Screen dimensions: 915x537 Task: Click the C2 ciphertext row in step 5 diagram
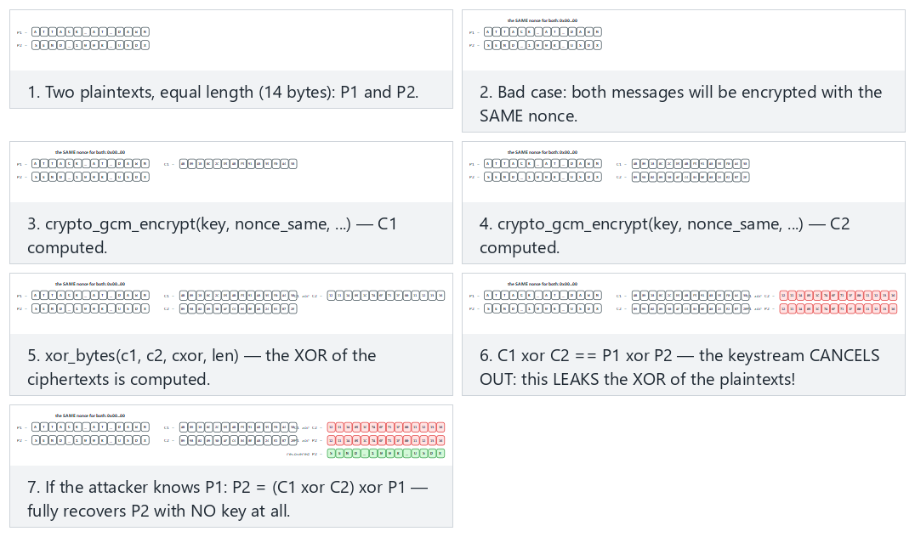click(x=238, y=308)
